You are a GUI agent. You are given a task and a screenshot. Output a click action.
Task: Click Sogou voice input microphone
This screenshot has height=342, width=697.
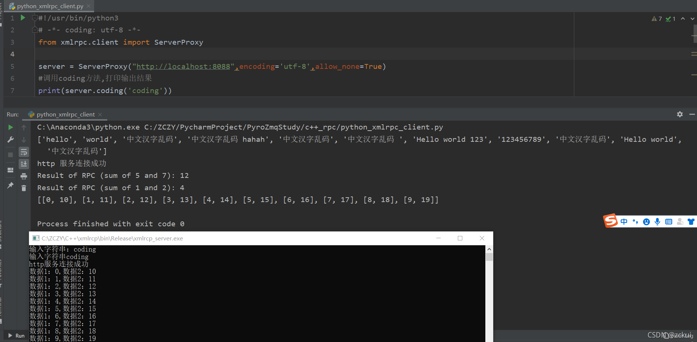click(658, 222)
